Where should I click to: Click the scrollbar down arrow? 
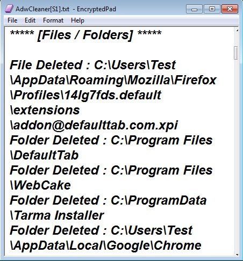237,254
